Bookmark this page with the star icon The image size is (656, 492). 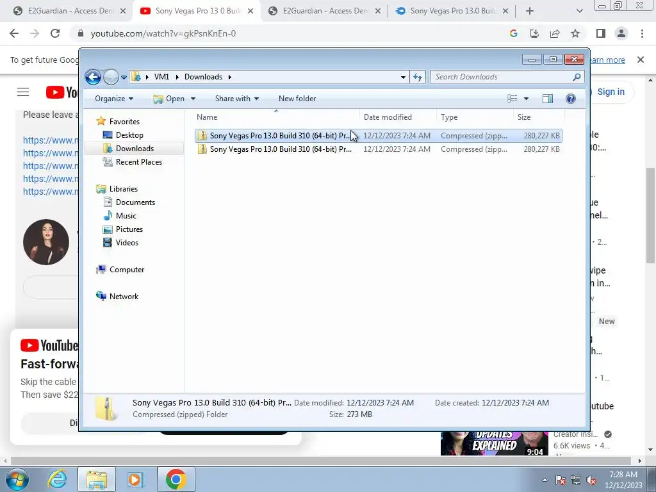[575, 33]
